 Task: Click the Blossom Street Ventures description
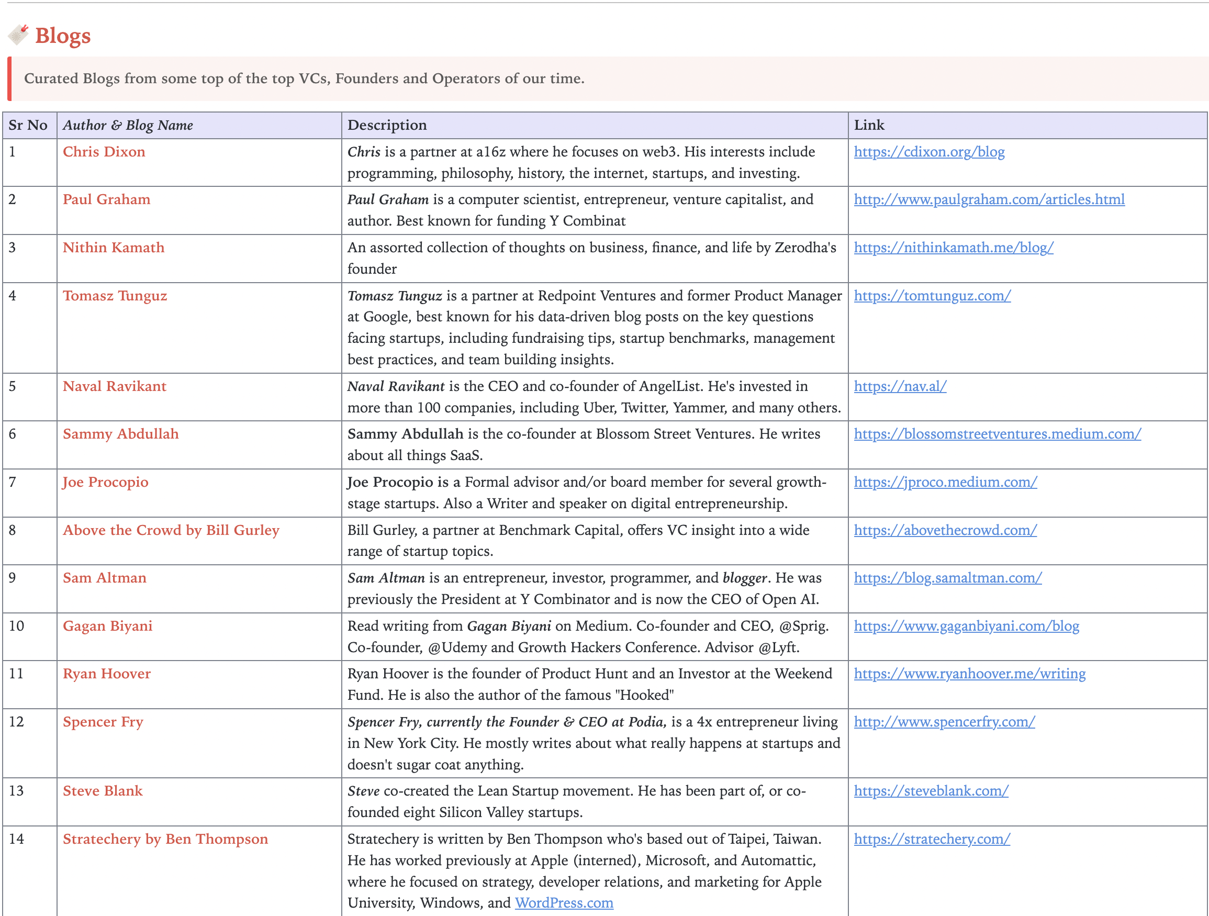[584, 444]
